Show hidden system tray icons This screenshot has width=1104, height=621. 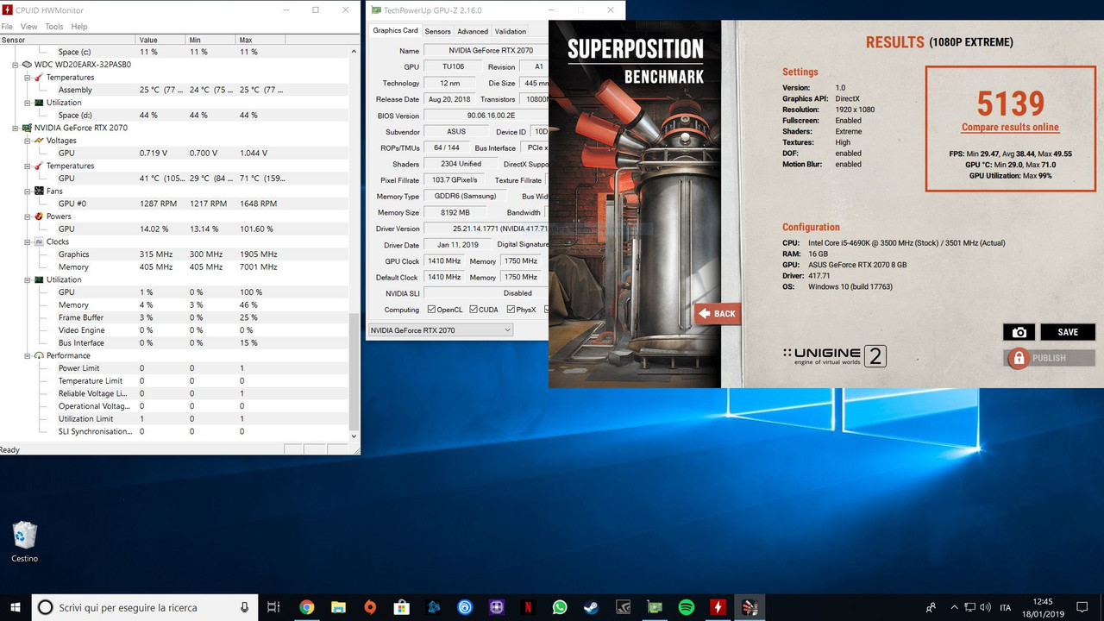(954, 607)
